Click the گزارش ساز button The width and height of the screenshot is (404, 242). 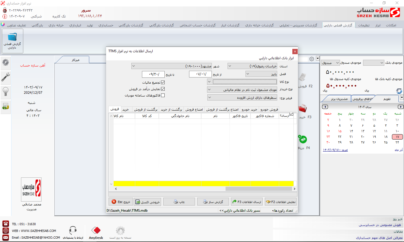[x=213, y=202]
